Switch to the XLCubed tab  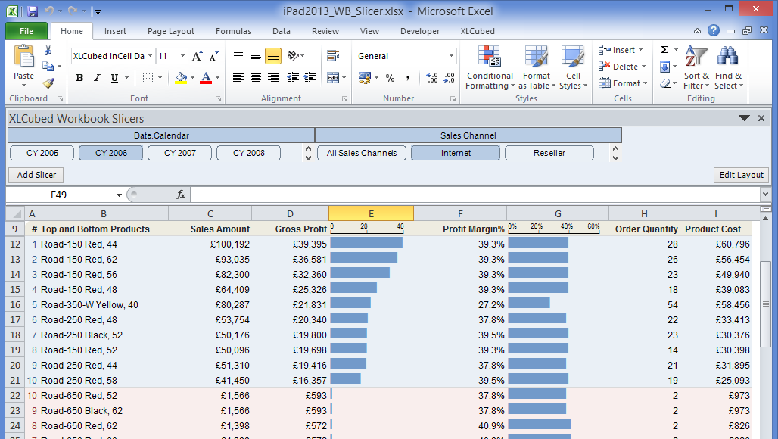click(478, 31)
